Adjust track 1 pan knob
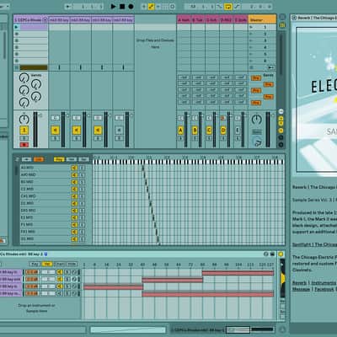Image resolution: width=337 pixels, height=337 pixels. tap(24, 120)
